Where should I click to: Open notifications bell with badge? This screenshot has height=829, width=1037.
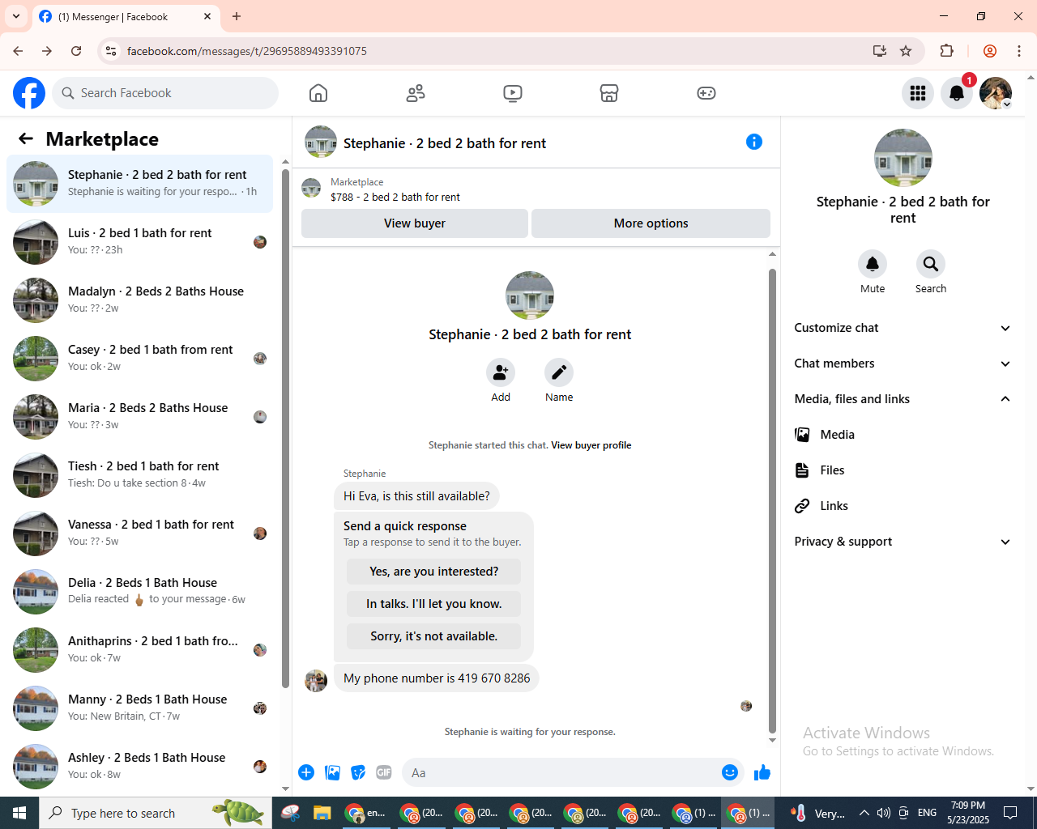(x=957, y=93)
